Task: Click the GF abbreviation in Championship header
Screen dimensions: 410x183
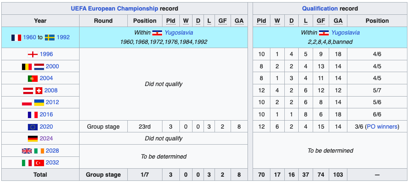Action: pyautogui.click(x=222, y=21)
